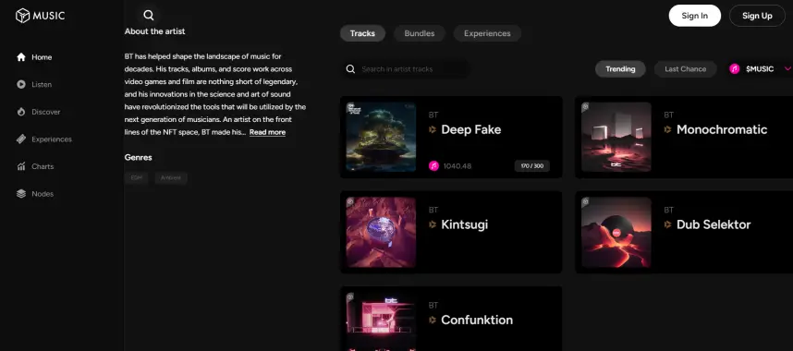Click BT artist label above Deep Fake
This screenshot has height=351, width=793.
coord(433,115)
